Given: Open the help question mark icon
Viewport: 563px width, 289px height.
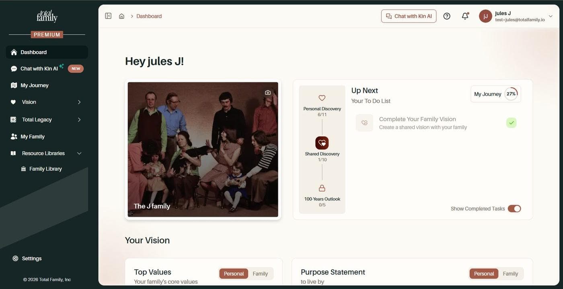Looking at the screenshot, I should [447, 16].
